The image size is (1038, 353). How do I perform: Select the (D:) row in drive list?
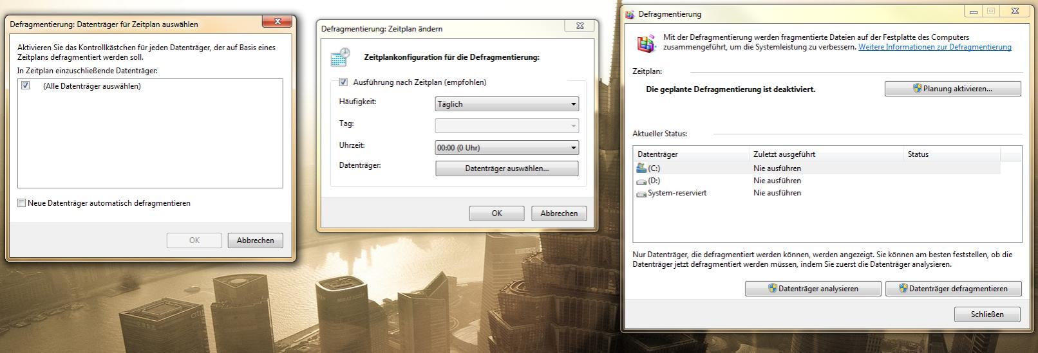[817, 181]
